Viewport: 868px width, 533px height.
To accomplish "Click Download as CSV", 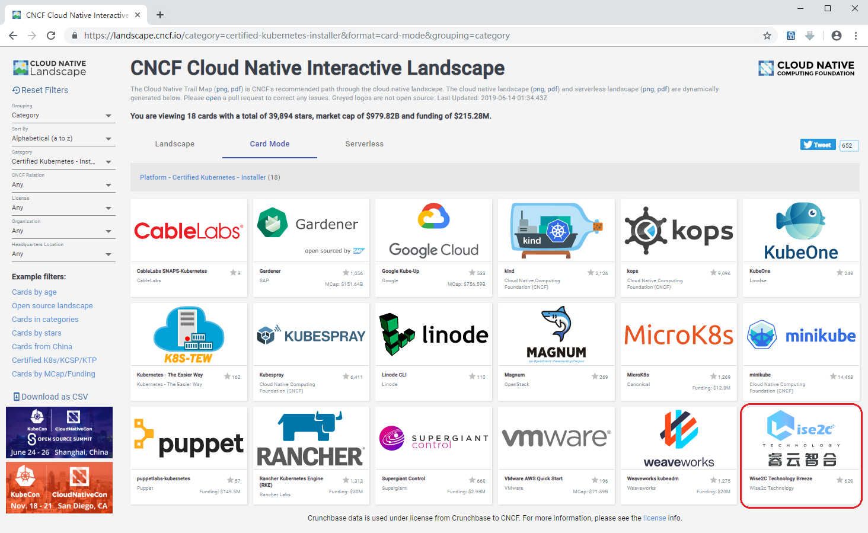I will click(x=50, y=397).
